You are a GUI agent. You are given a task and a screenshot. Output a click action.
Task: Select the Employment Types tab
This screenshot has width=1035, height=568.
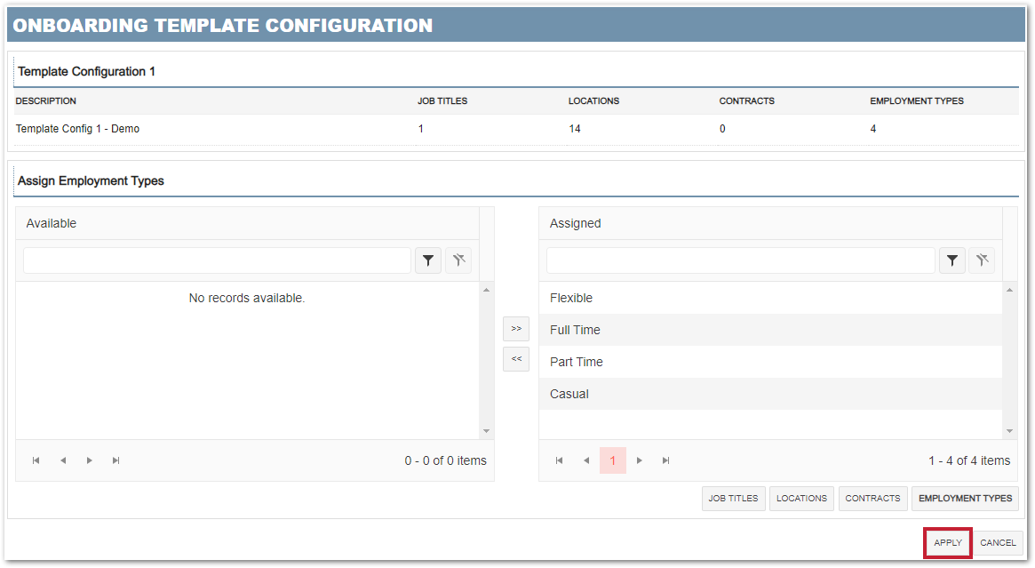[x=965, y=499]
